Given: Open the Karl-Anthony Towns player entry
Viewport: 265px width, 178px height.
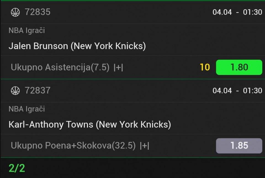Looking at the screenshot, I should pyautogui.click(x=90, y=125).
